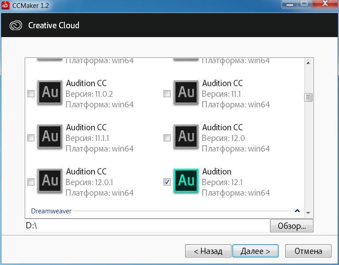The width and height of the screenshot is (339, 265).
Task: Click the Audition CC 12.0 icon
Action: (x=186, y=137)
